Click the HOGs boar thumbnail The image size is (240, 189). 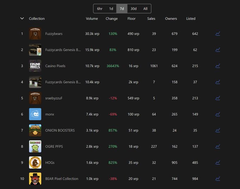point(35,163)
